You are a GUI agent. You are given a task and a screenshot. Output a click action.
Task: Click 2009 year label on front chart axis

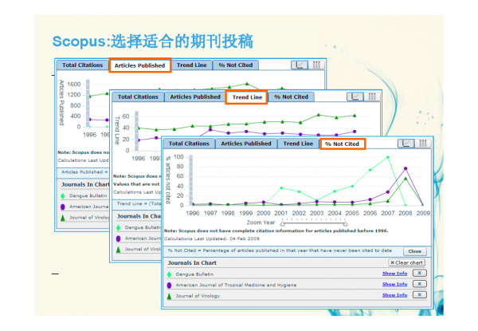click(423, 213)
